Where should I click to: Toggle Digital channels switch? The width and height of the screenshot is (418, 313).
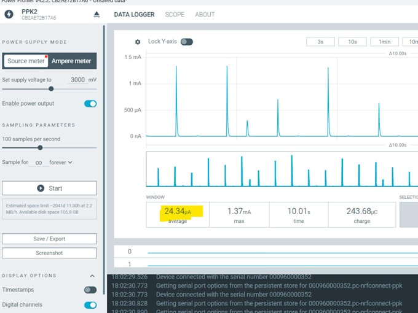pyautogui.click(x=90, y=305)
